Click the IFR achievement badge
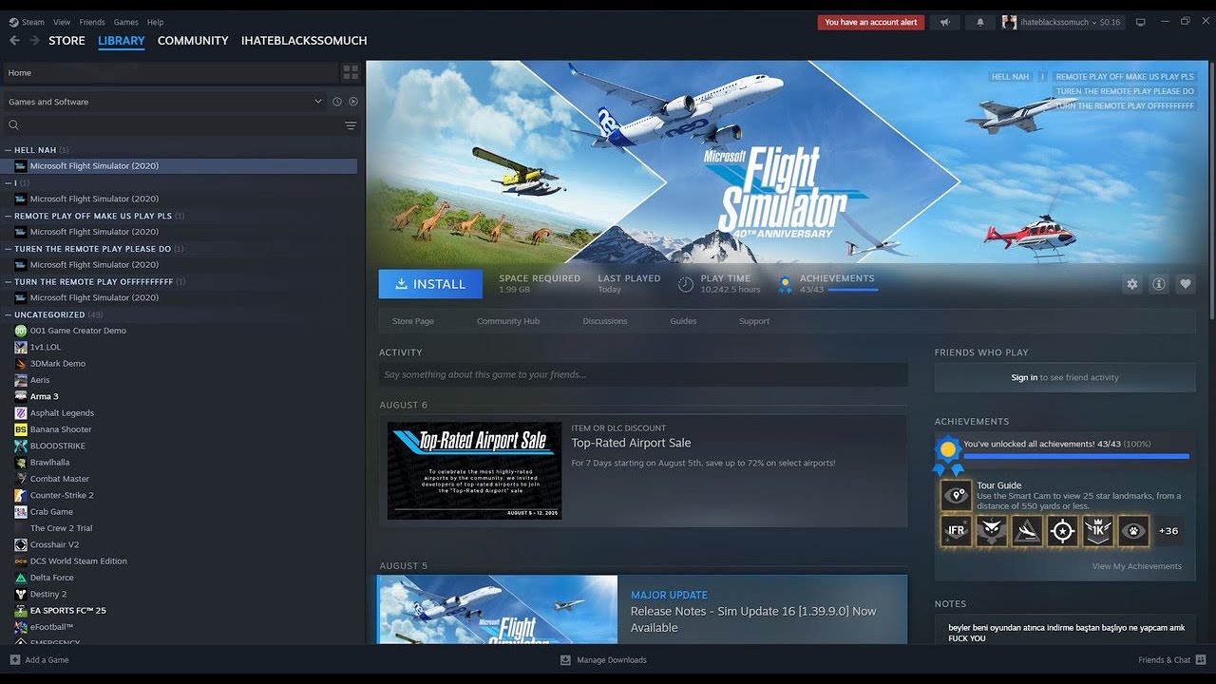 tap(957, 531)
